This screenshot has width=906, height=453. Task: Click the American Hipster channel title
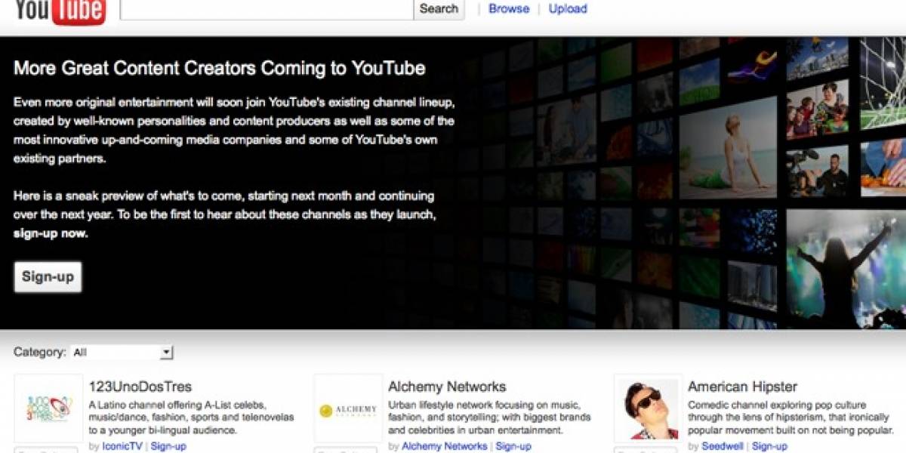click(x=742, y=387)
